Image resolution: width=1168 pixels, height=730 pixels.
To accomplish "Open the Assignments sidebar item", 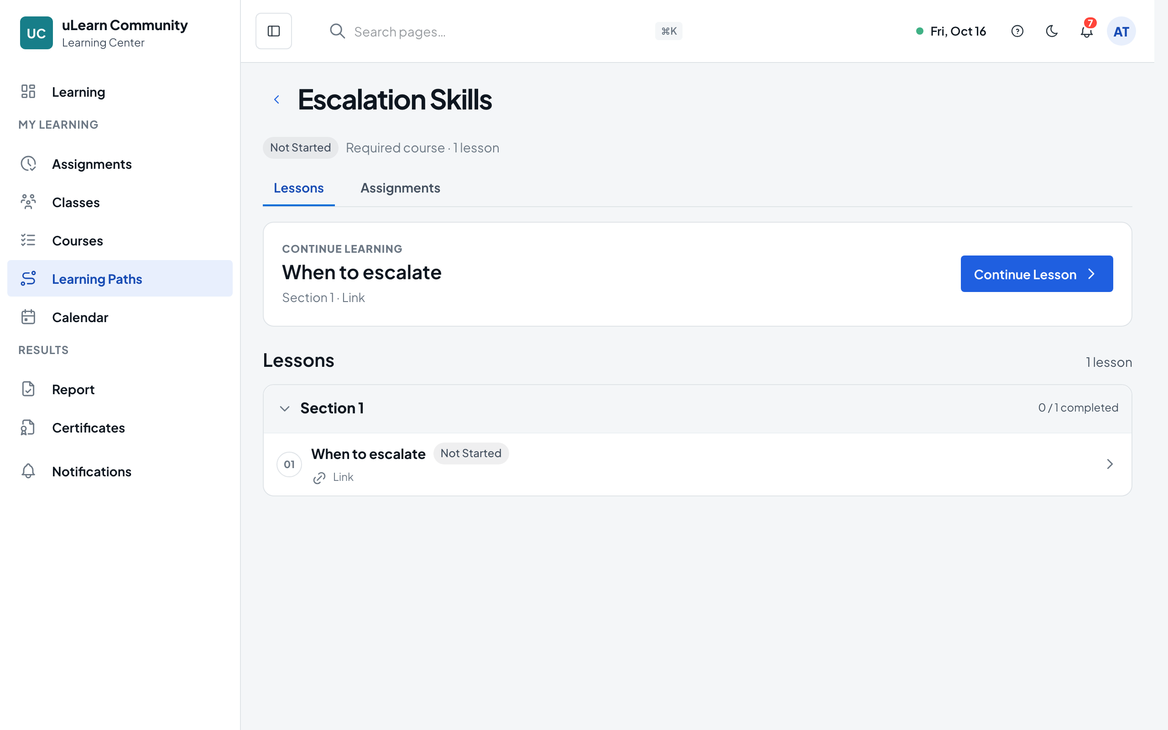I will click(120, 164).
